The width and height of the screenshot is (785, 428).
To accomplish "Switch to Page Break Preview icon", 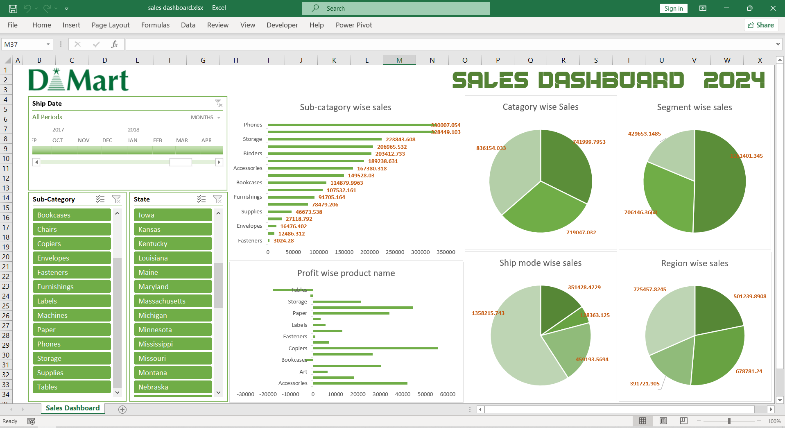I will coord(683,421).
